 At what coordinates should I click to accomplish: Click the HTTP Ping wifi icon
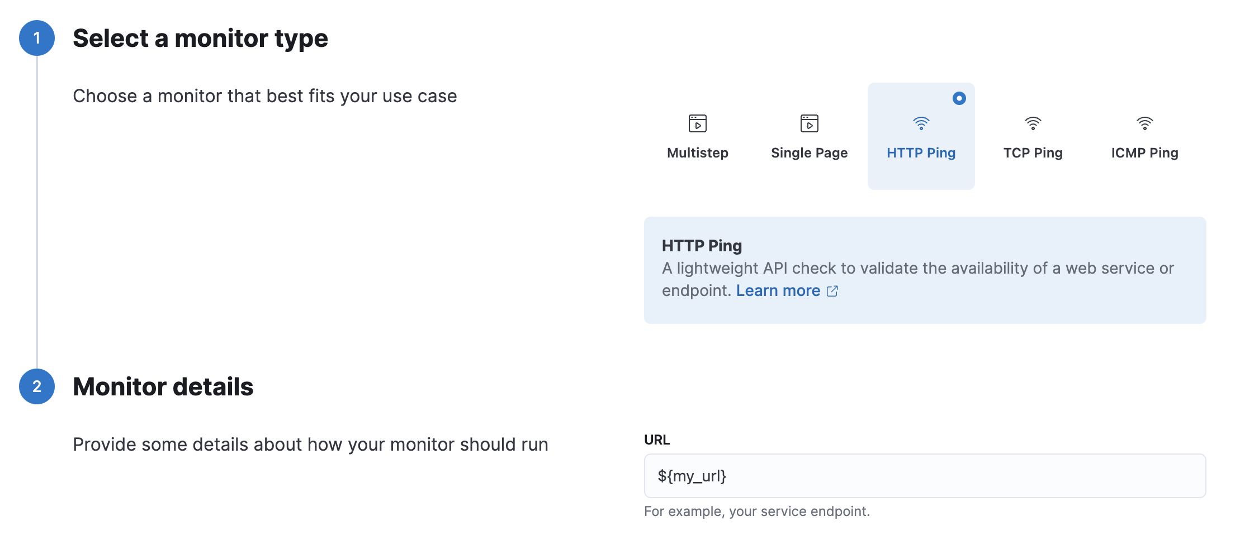coord(920,124)
